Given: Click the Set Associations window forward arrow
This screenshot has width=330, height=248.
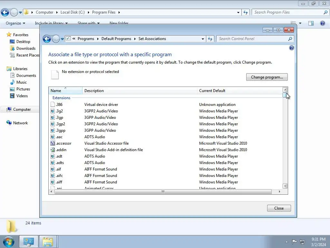Looking at the screenshot, I should point(56,39).
